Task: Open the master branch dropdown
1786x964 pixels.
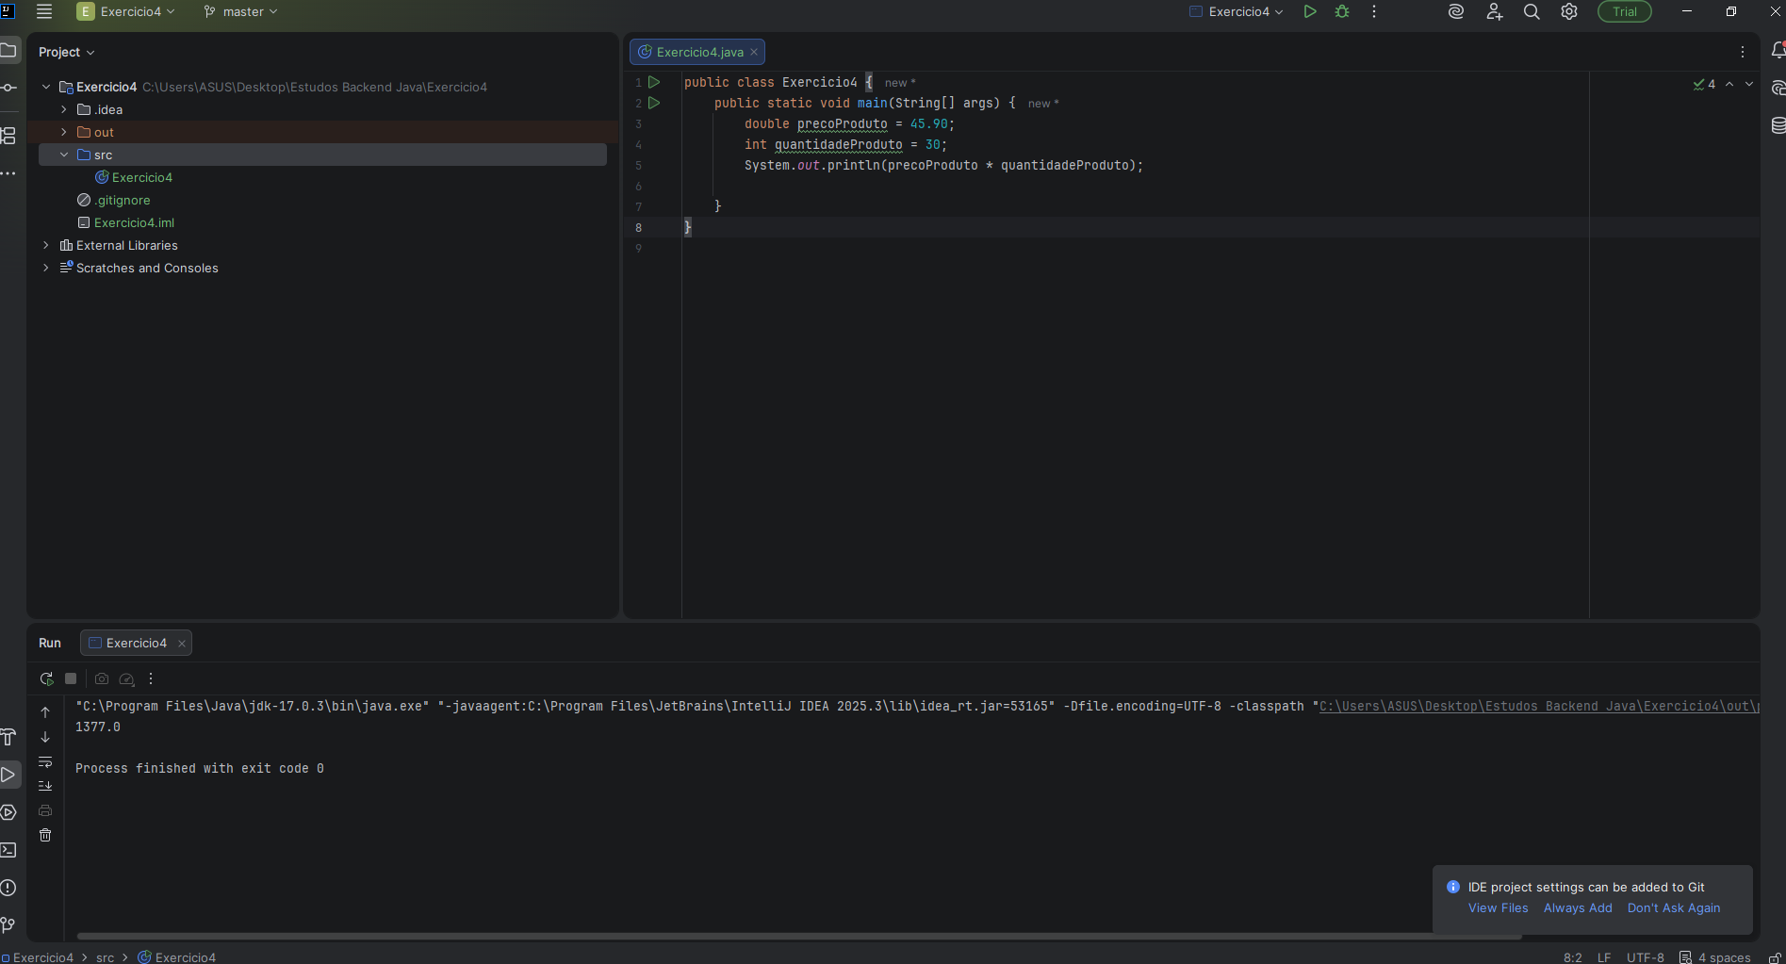Action: pyautogui.click(x=241, y=12)
